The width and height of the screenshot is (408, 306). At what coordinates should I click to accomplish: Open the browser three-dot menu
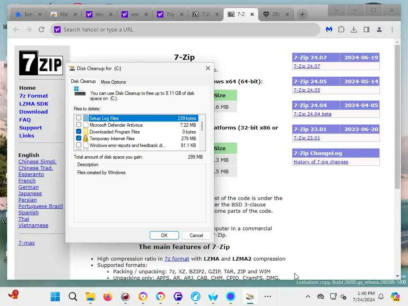(392, 29)
